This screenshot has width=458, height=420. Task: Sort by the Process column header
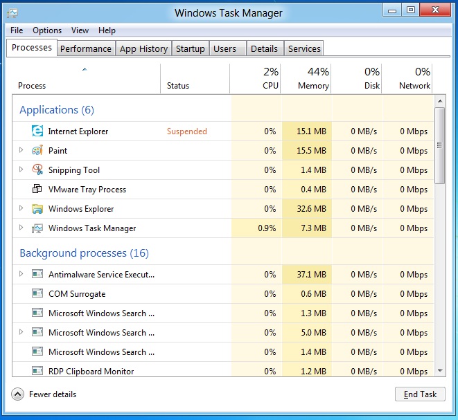(x=86, y=79)
